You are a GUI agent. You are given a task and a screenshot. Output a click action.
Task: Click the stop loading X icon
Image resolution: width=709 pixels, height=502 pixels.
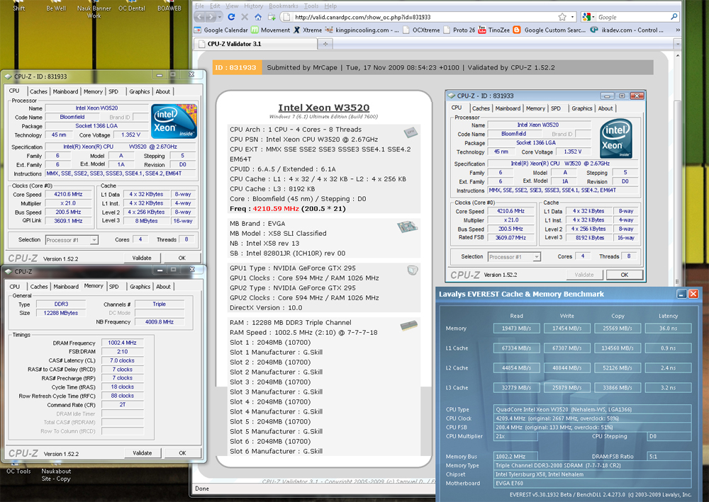point(245,17)
